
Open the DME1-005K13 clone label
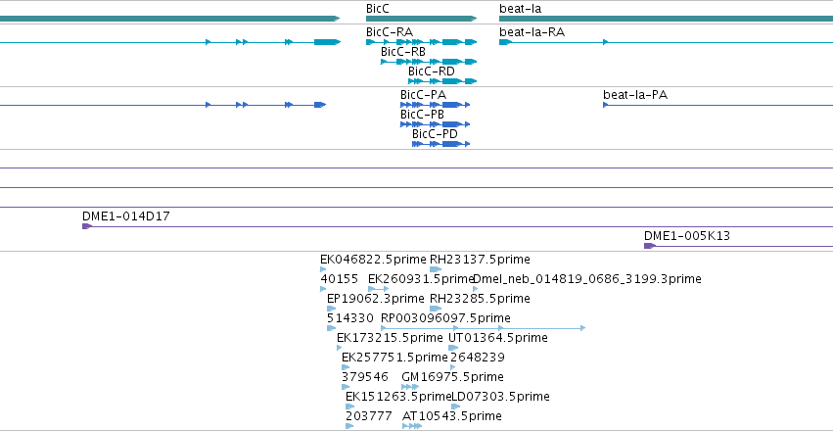click(687, 236)
